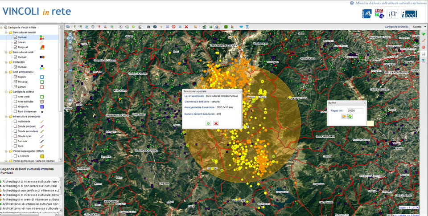Close the Selezione spaziale dialog
This screenshot has width=428, height=216.
240,91
